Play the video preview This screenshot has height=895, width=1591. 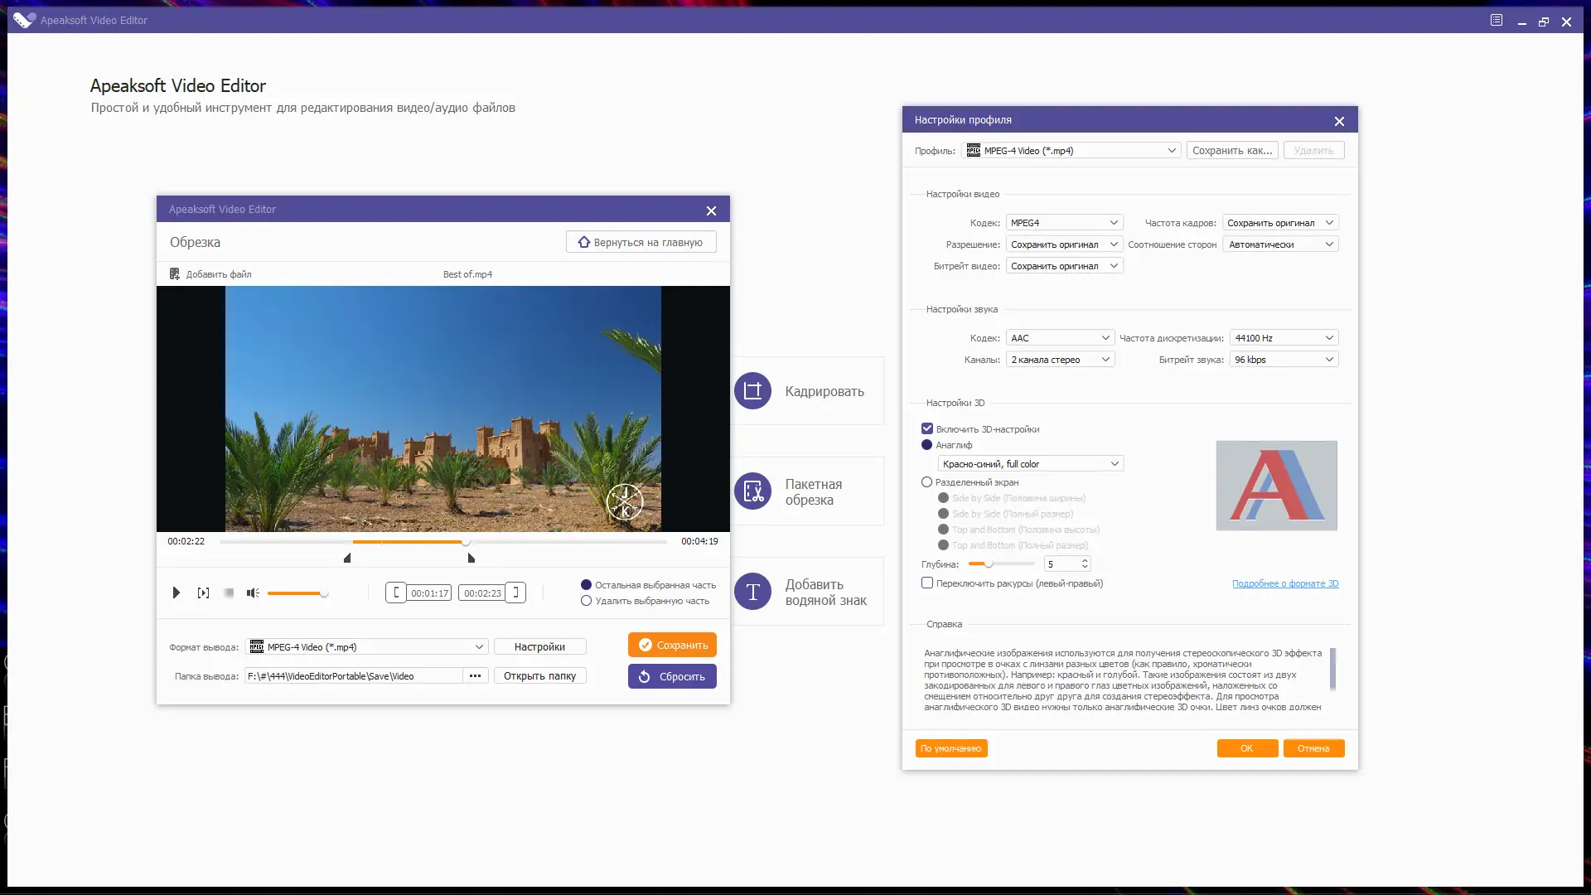(176, 593)
